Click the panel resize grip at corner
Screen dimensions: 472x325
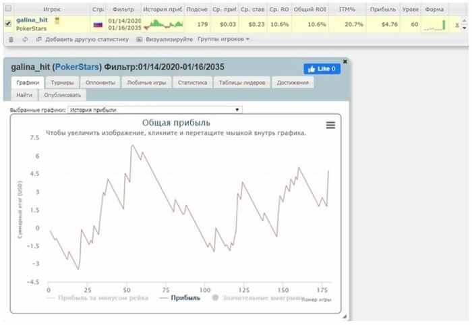345,316
